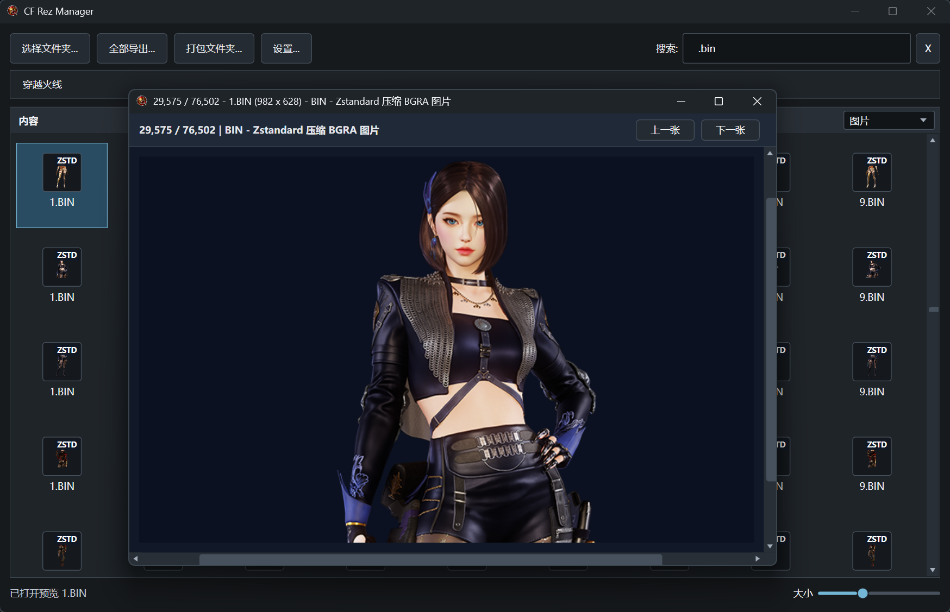Viewport: 950px width, 612px height.
Task: Click the preview scroll-left arrow
Action: coord(136,559)
